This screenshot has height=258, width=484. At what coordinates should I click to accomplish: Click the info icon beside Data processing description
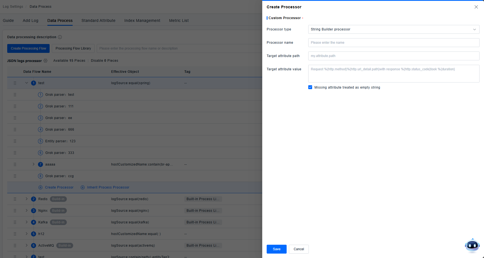(x=60, y=37)
